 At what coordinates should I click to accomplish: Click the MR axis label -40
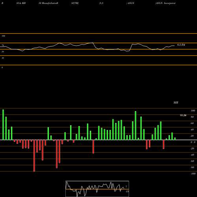(x=192, y=155)
